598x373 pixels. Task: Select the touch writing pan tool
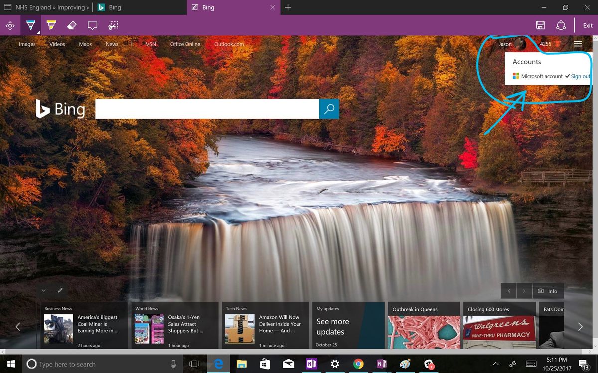coord(10,25)
